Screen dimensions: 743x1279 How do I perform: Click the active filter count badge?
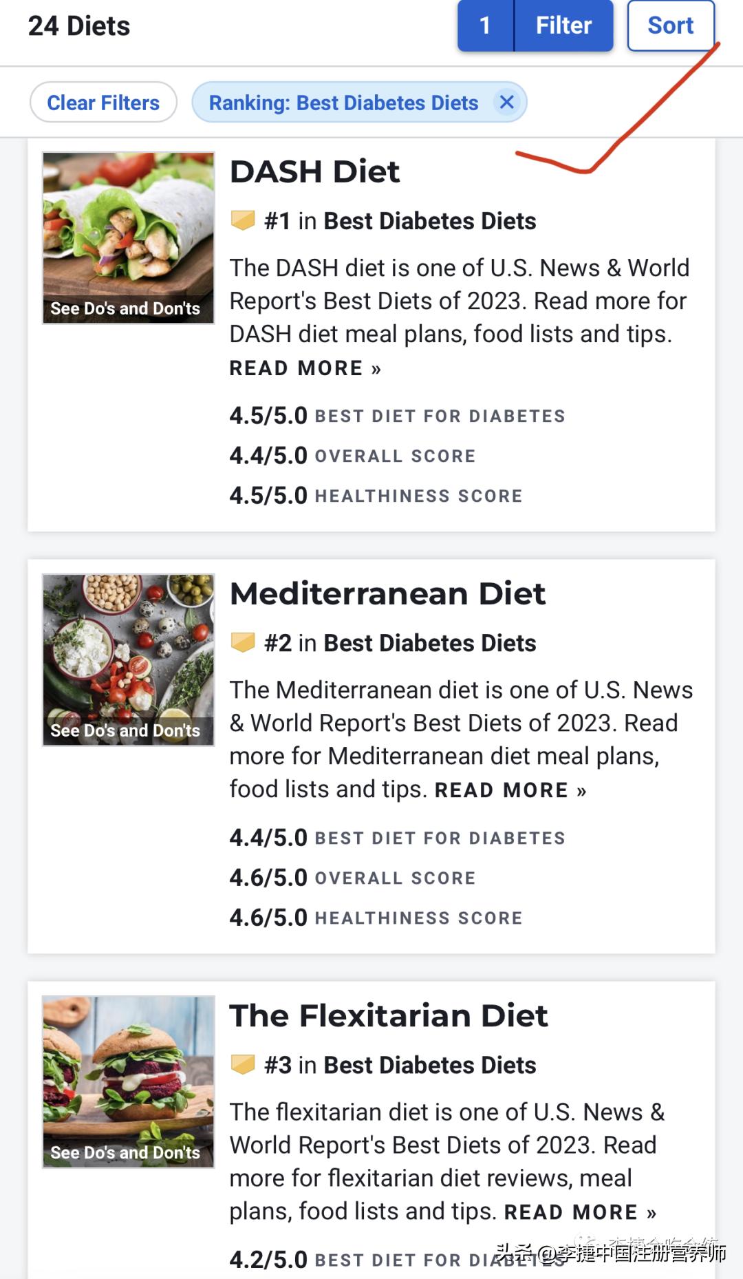485,26
